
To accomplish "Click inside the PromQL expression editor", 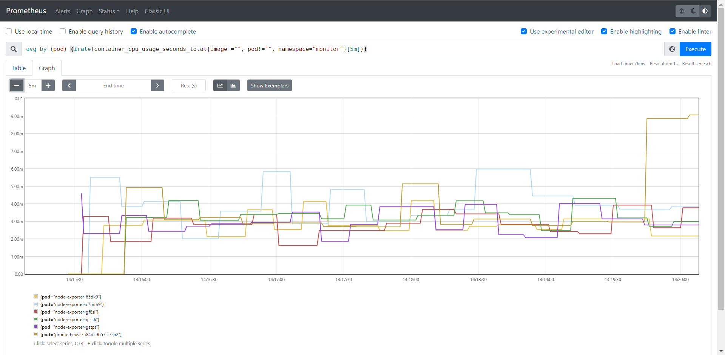I will pos(343,49).
